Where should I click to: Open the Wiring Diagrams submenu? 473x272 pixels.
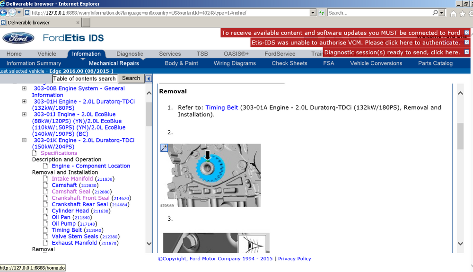click(235, 63)
